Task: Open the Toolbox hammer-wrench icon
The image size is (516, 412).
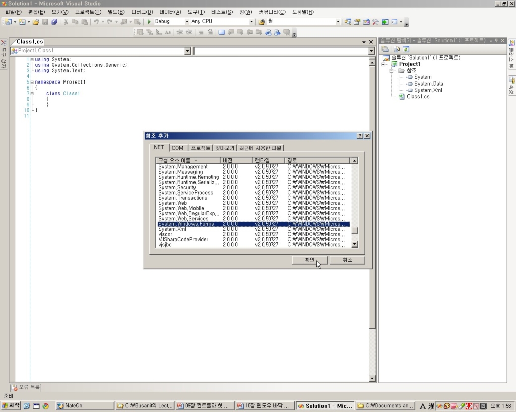Action: click(x=375, y=22)
